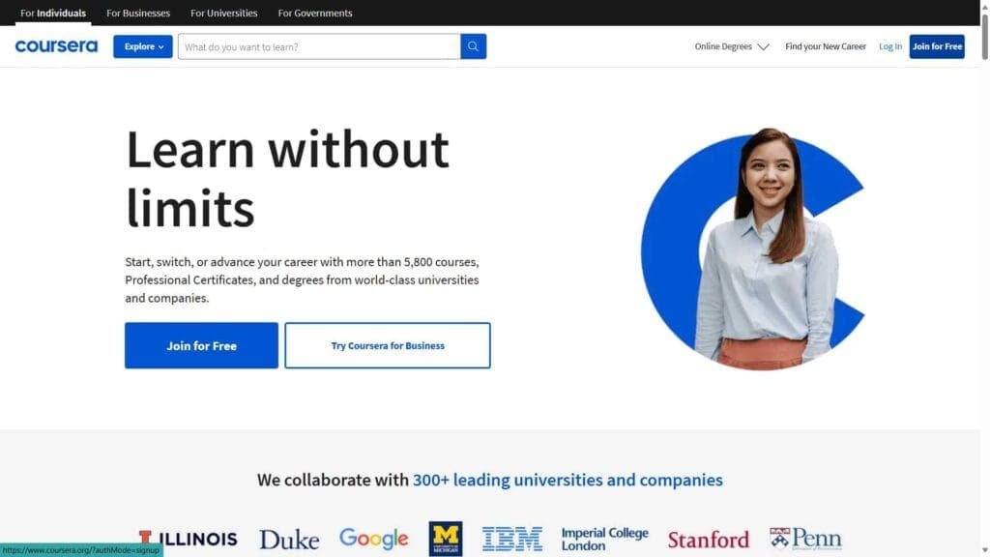The width and height of the screenshot is (990, 557).
Task: Open the Log In page
Action: (889, 45)
